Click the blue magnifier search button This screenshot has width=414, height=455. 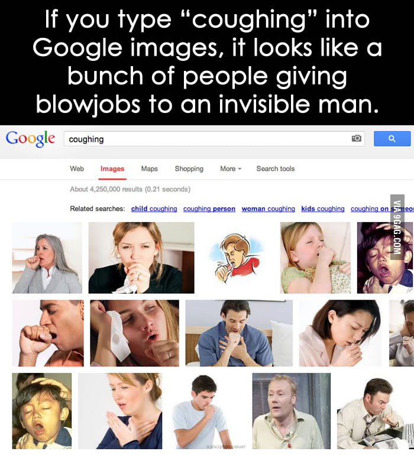pos(392,139)
